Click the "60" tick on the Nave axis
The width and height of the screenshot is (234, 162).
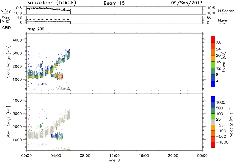[209, 18]
